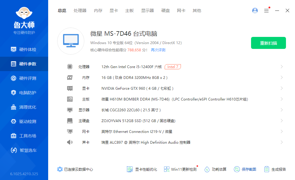The image size is (295, 180).
Task: Click 保存截图 to save screenshot
Action: point(245,169)
